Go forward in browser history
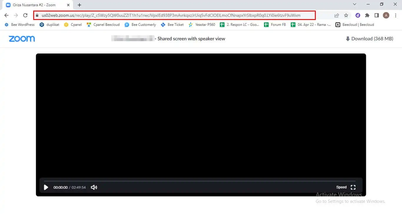Image resolution: width=402 pixels, height=214 pixels. [16, 15]
